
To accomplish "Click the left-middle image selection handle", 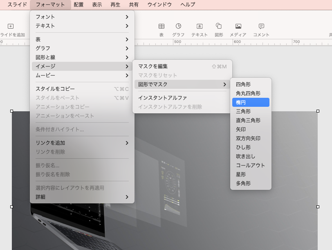I will [11, 207].
